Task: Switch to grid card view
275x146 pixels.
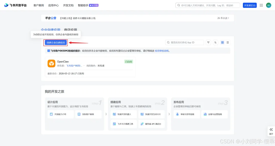Action: [222, 43]
